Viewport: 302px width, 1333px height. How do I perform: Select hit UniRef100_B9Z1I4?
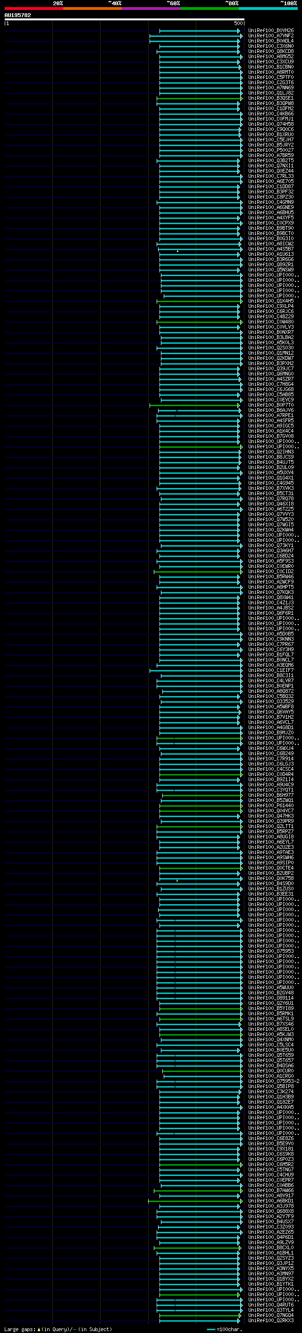coord(270,780)
